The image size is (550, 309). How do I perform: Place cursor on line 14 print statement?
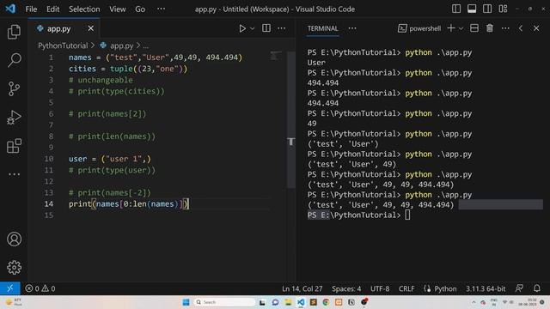[x=128, y=204]
